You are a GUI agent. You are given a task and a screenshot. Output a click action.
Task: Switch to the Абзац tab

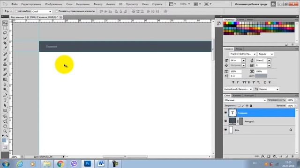239,49
